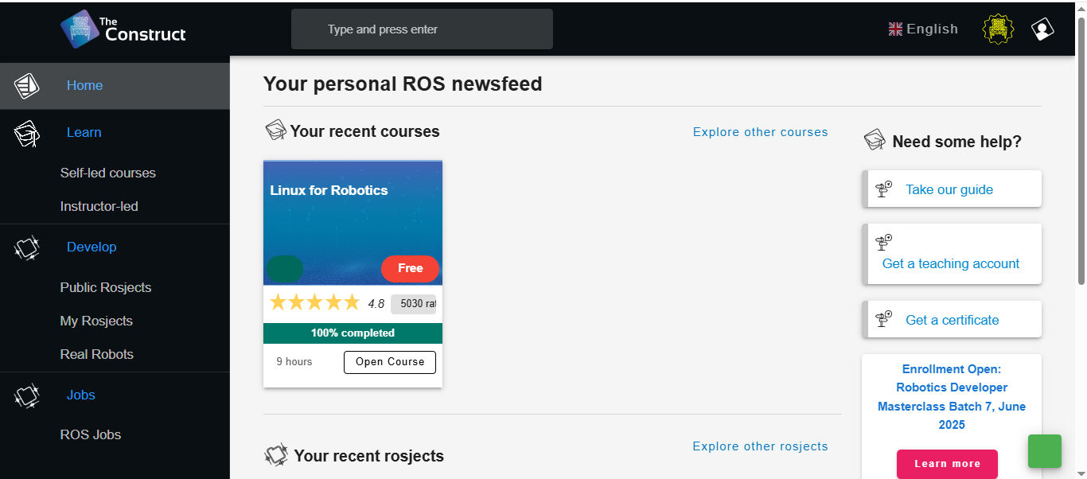Viewport: 1087px width, 479px height.
Task: Open the Robotics Developer Masterclass enrollment link
Action: (x=952, y=397)
